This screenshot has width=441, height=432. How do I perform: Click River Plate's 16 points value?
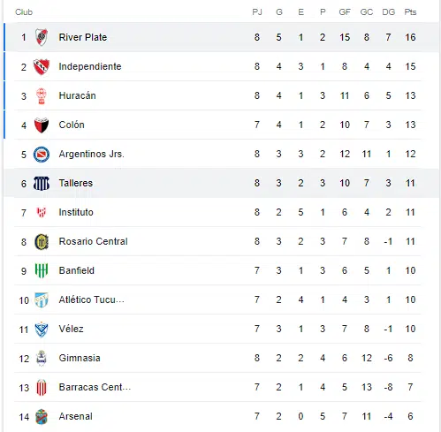click(x=410, y=37)
